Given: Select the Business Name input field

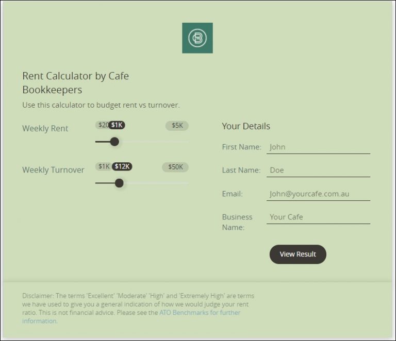Looking at the screenshot, I should pyautogui.click(x=318, y=217).
